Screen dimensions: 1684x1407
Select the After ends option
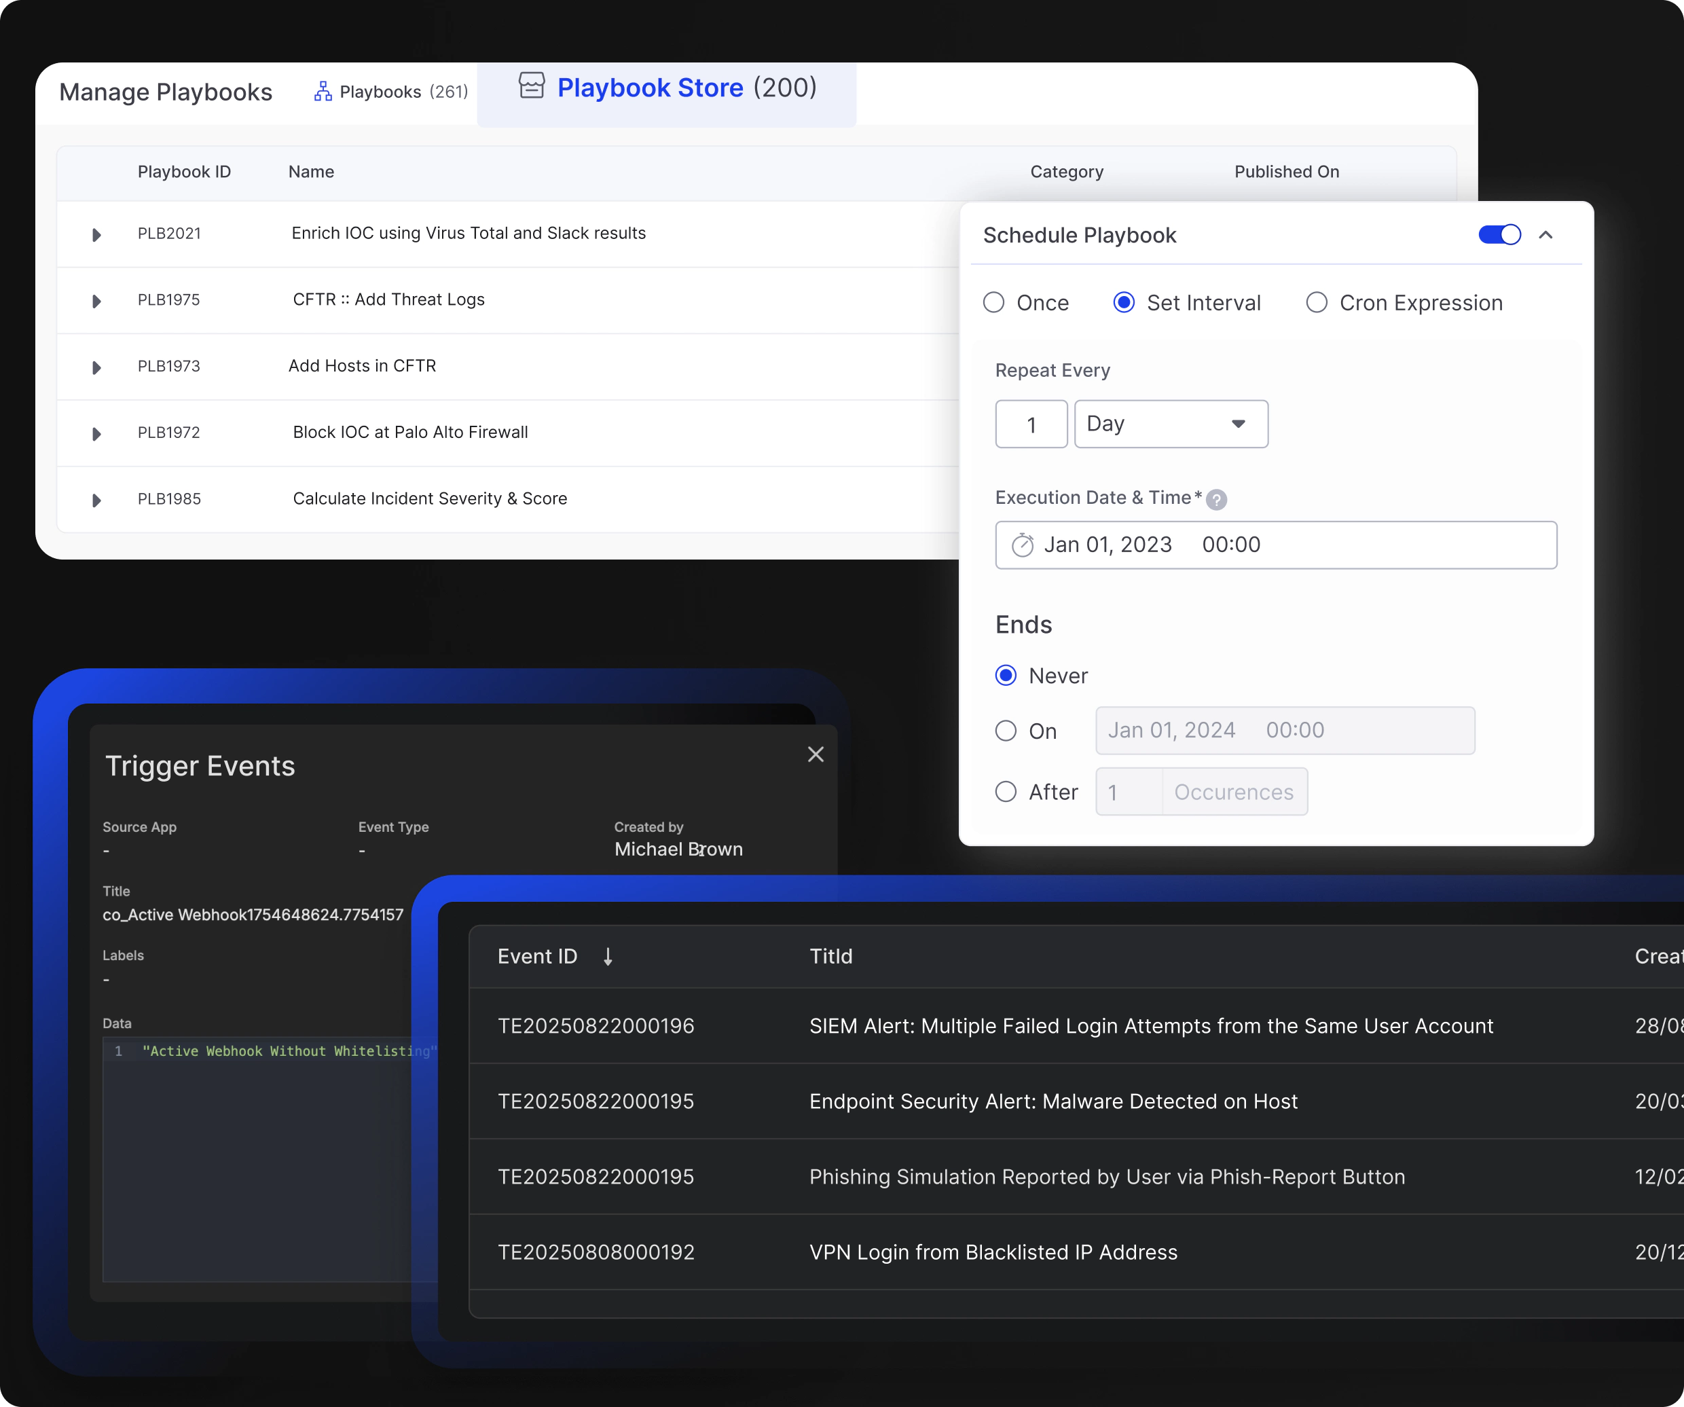tap(1005, 791)
